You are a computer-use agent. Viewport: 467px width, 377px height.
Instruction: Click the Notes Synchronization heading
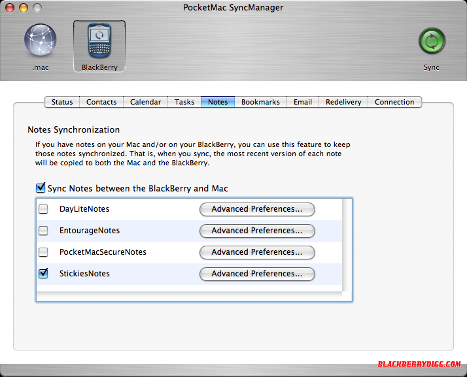(73, 130)
